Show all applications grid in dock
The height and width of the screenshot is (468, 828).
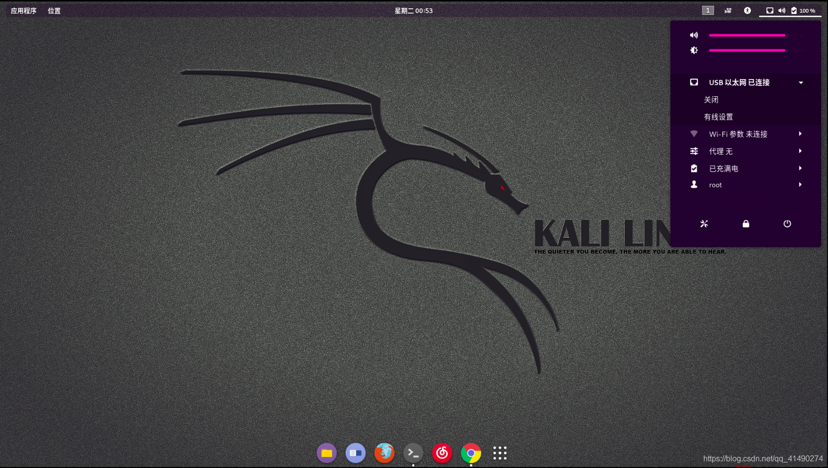[500, 453]
